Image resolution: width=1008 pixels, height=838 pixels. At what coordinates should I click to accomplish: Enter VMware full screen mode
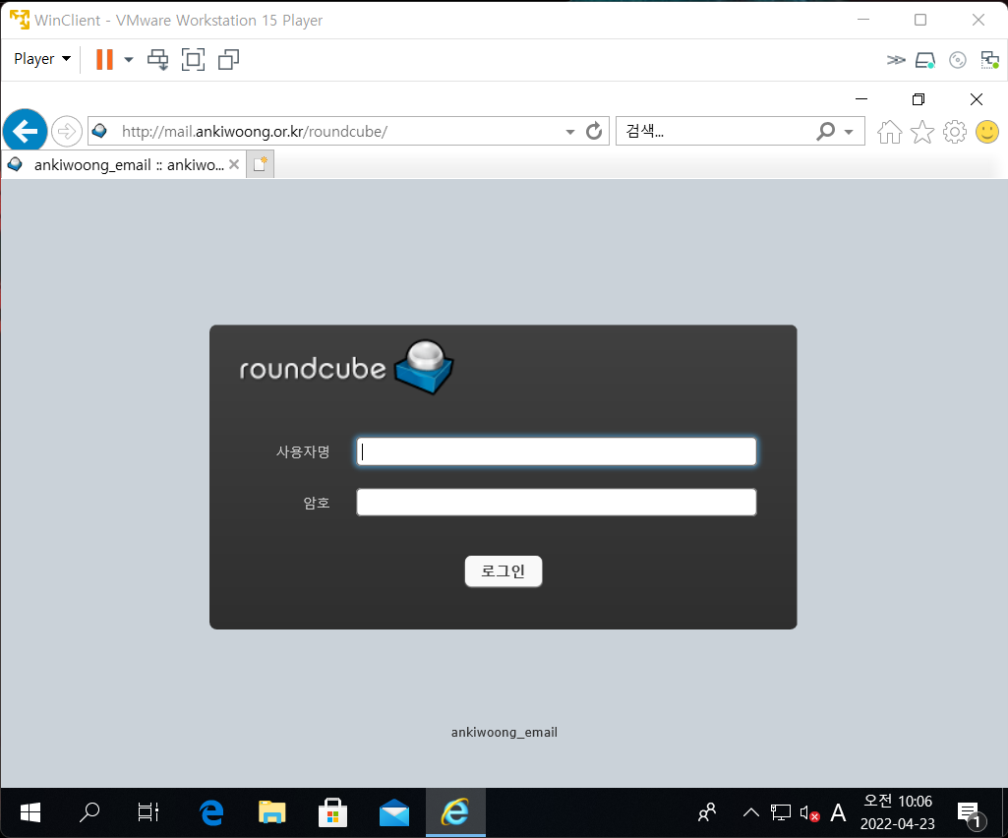[x=193, y=60]
